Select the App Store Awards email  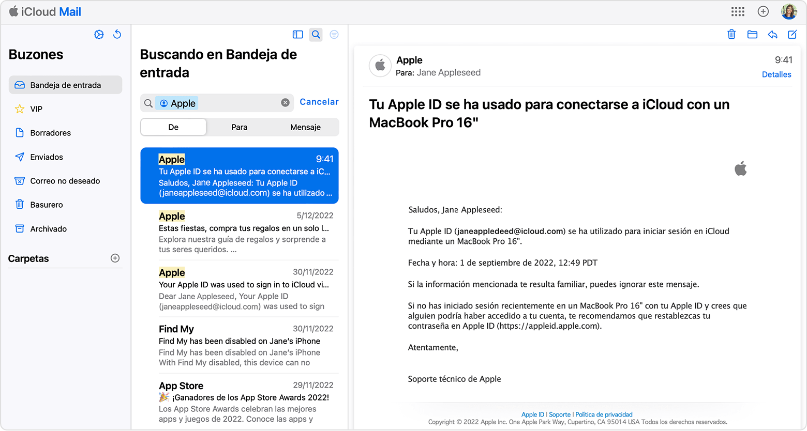tap(240, 402)
